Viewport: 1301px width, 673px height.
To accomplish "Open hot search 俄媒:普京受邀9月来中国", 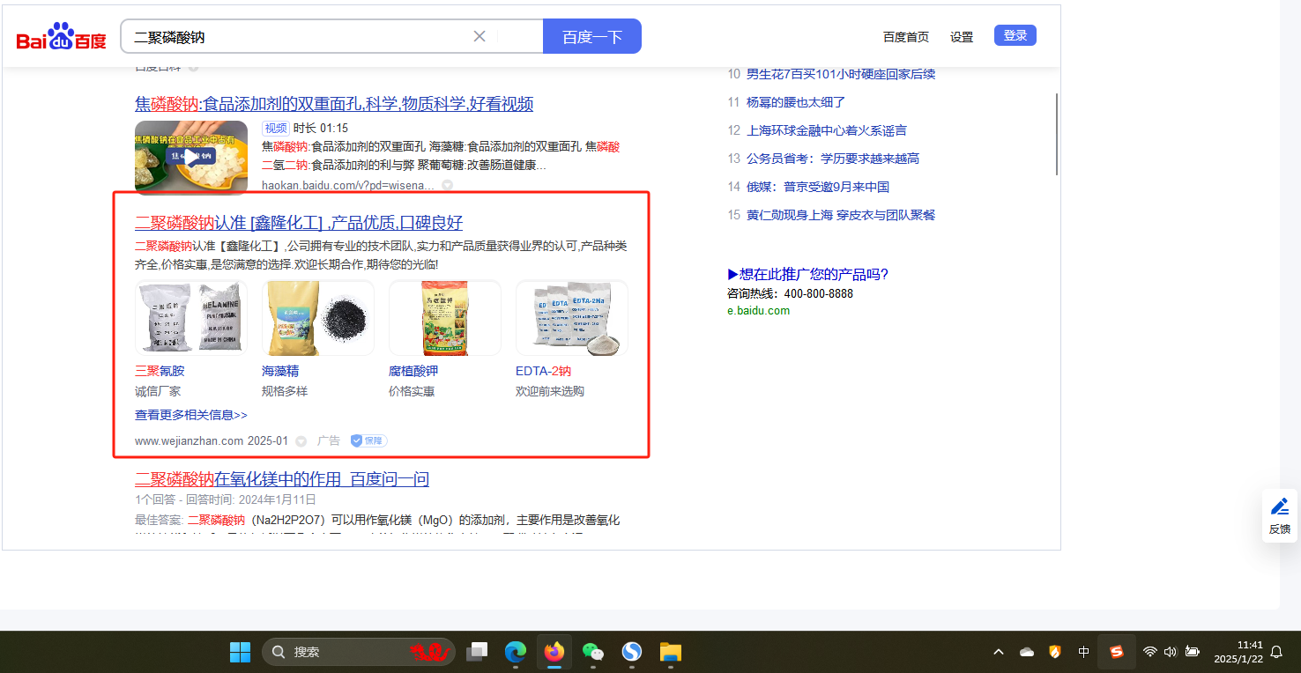I will pyautogui.click(x=818, y=187).
